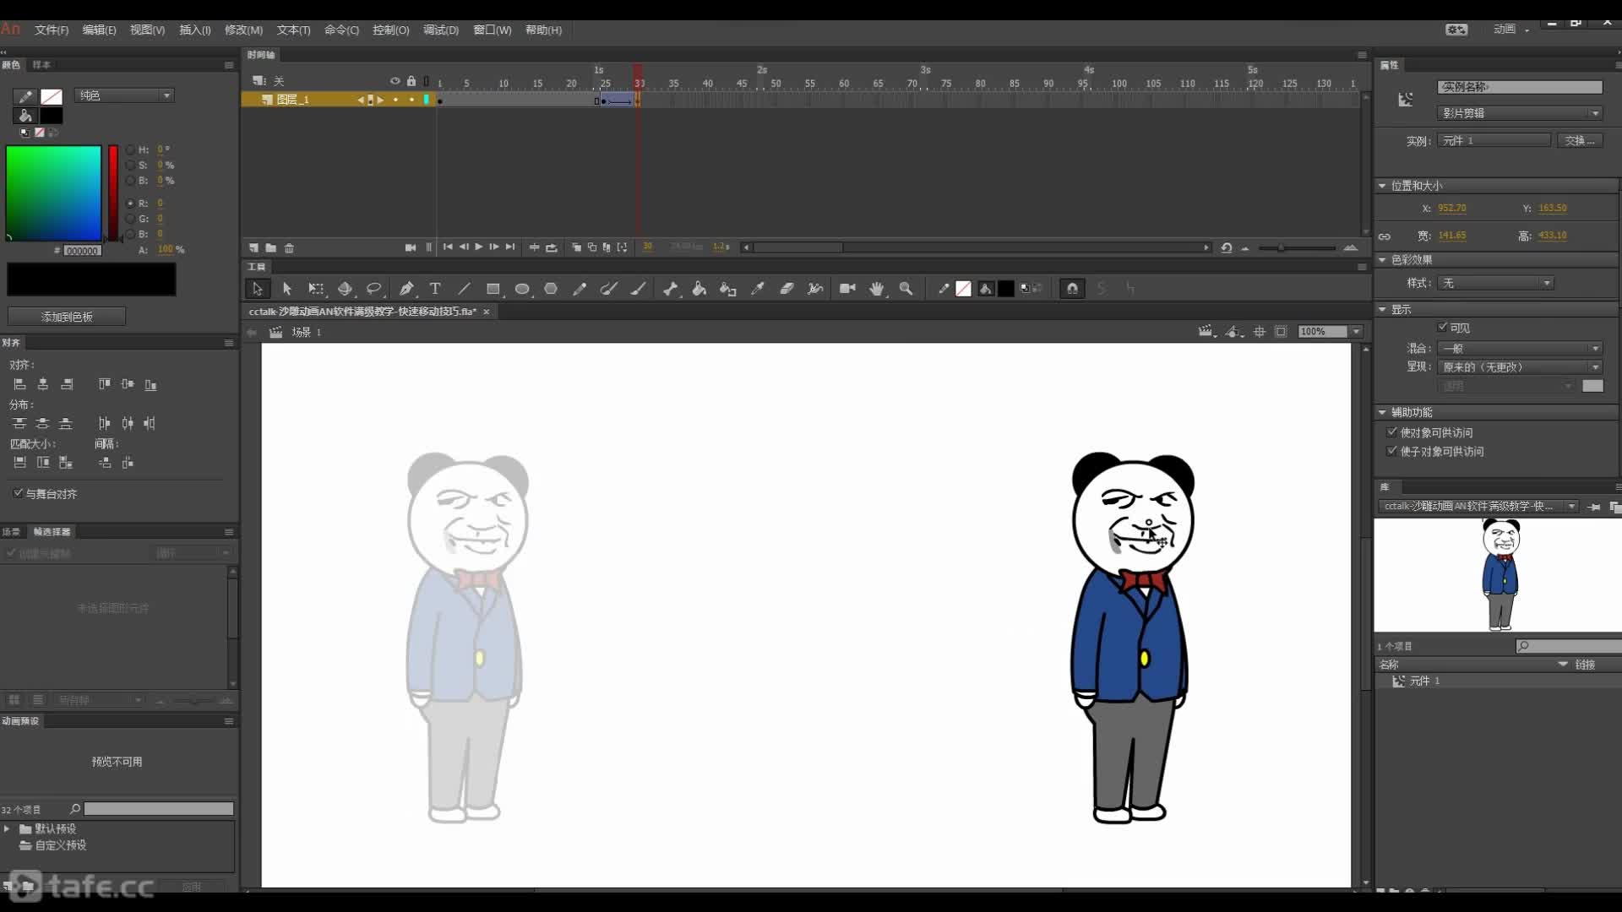
Task: Click the 交换... swap button
Action: coord(1579,140)
